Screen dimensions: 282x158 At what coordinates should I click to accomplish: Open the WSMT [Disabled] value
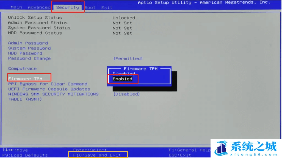pos(126,94)
